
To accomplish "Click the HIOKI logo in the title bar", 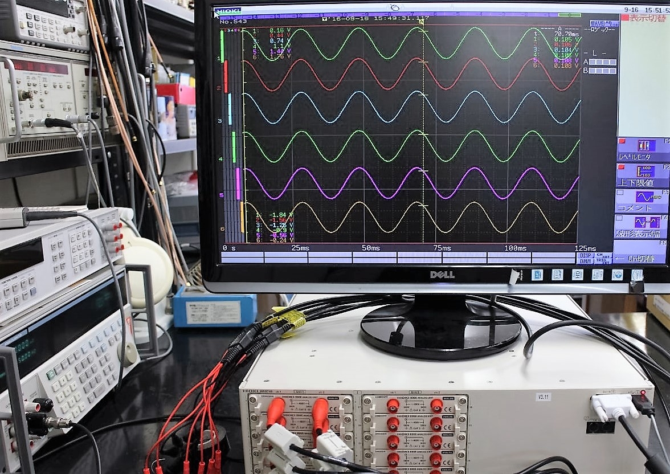I will (227, 11).
